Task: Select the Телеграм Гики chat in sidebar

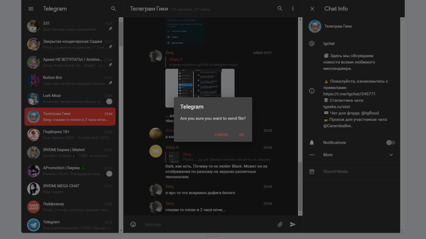Action: pos(70,117)
